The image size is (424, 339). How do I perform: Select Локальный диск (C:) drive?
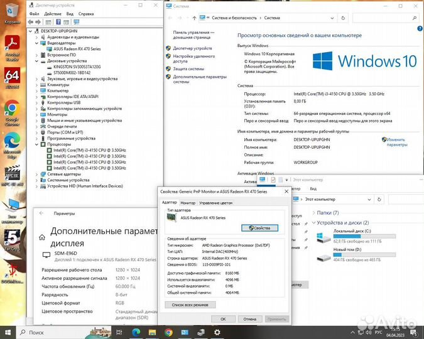tap(356, 236)
